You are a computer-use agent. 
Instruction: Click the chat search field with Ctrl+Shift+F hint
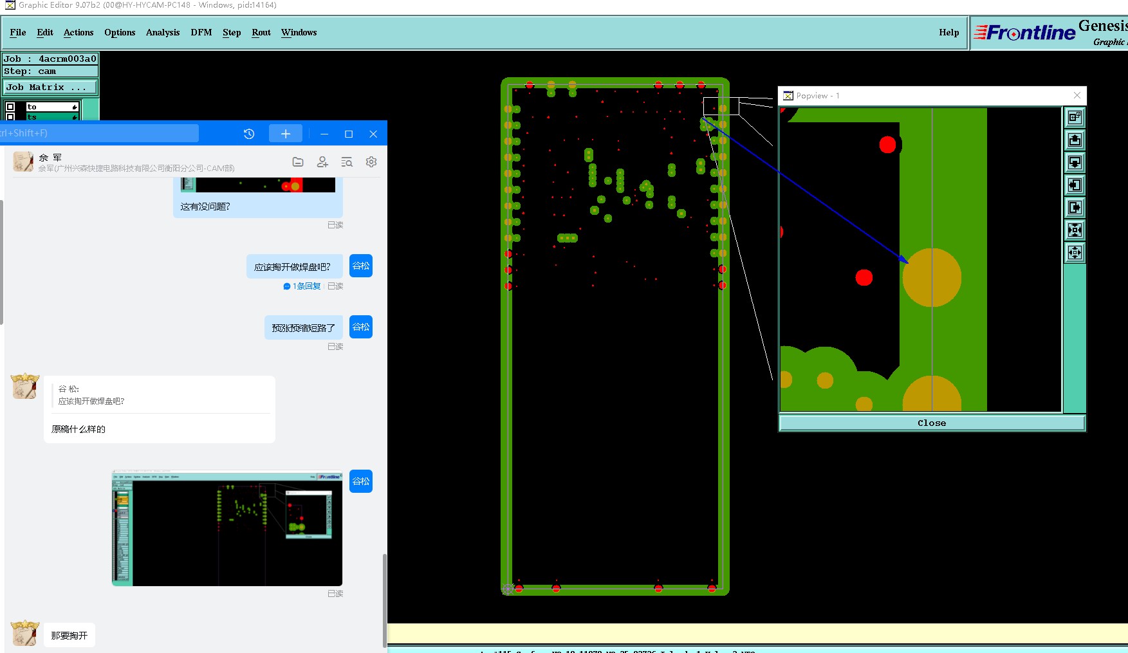99,133
